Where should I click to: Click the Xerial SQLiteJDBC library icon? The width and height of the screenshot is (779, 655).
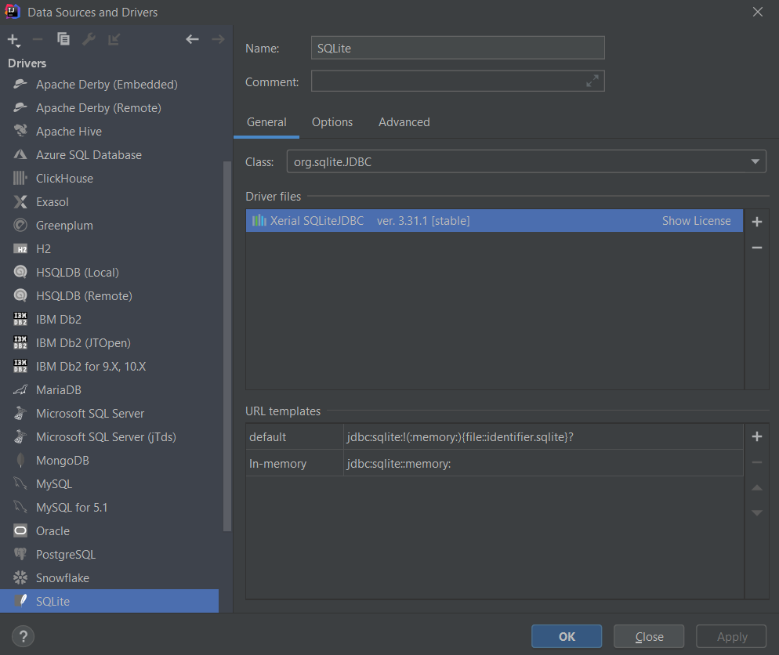259,220
